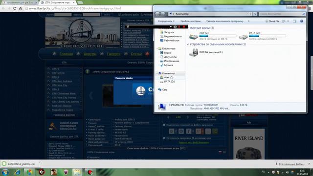This screenshot has height=176, width=313.
Task: Click the Explorer forward arrow button
Action: (163, 14)
